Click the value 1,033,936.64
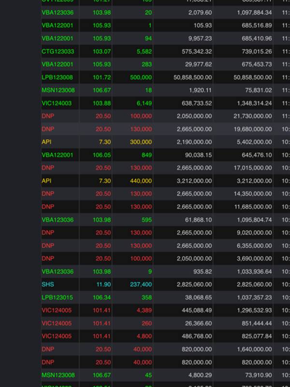Image resolution: width=290 pixels, height=387 pixels. 255,271
